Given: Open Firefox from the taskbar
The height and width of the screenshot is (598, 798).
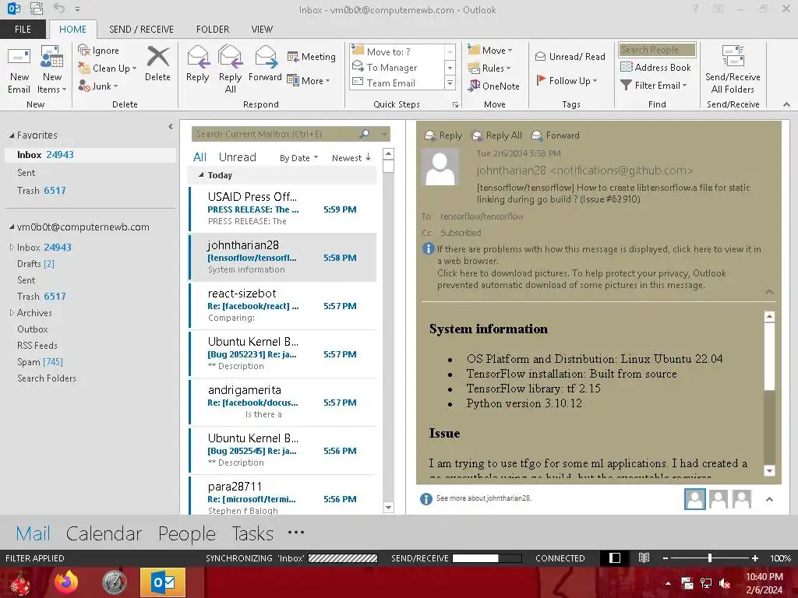Looking at the screenshot, I should [x=67, y=582].
